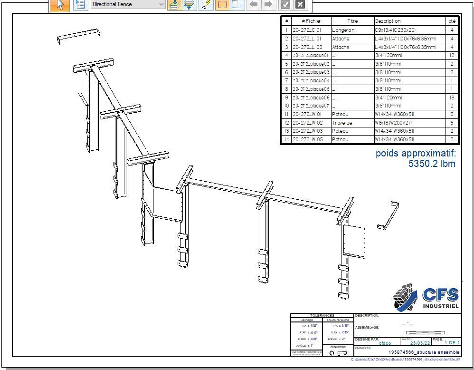Click the file path text below title block

[406, 360]
